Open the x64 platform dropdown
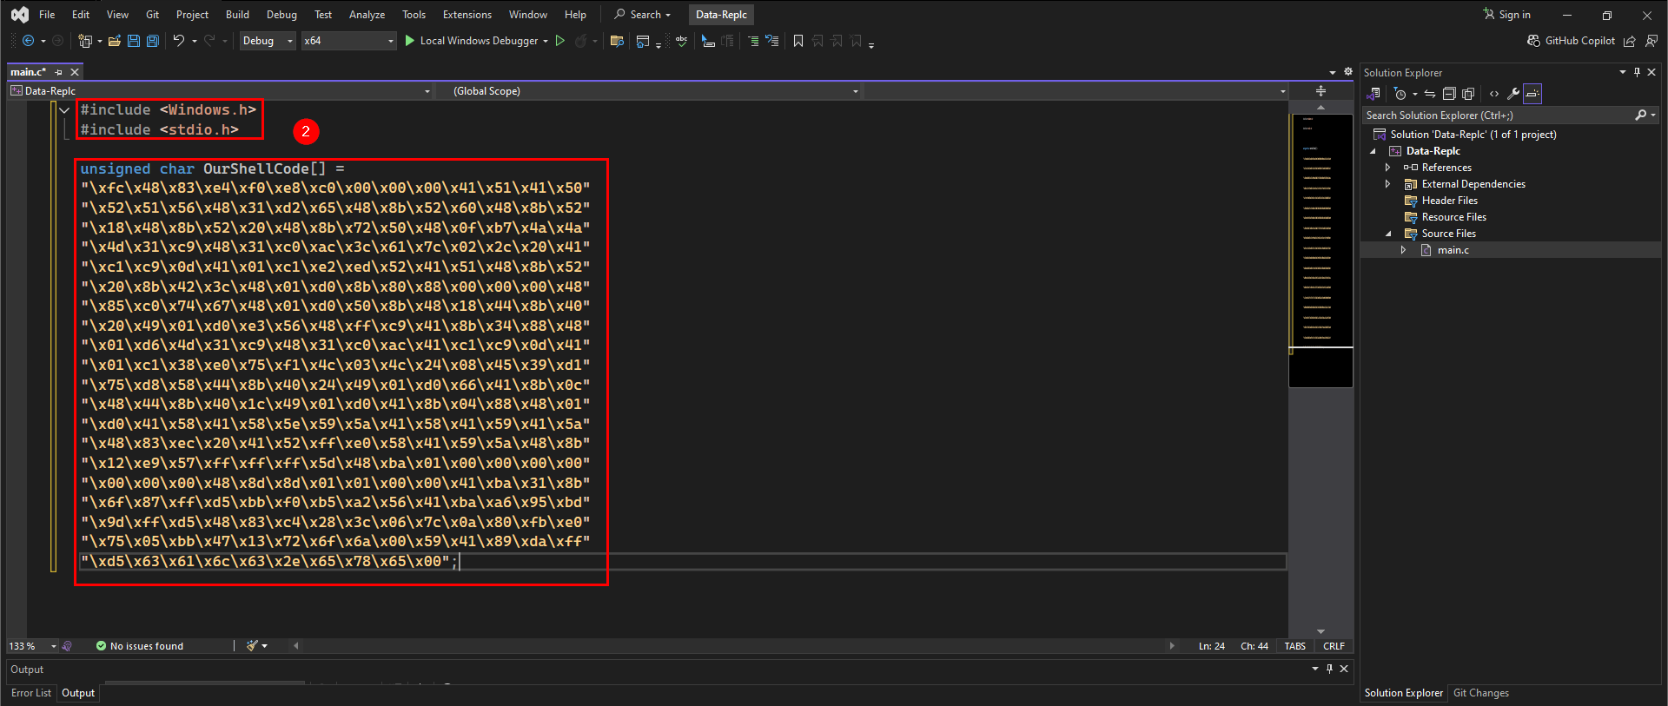Screen dimensions: 1668x706 pos(348,41)
